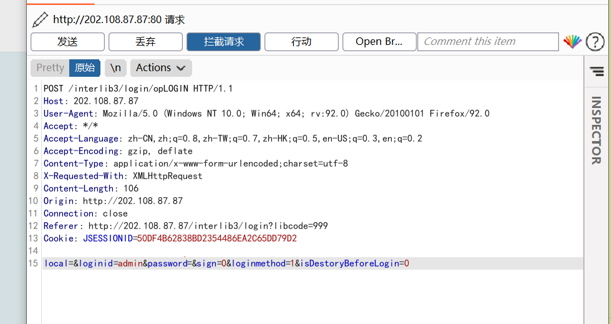This screenshot has width=612, height=324.
Task: Toggle the 拦截请求 intercept button
Action: click(223, 42)
